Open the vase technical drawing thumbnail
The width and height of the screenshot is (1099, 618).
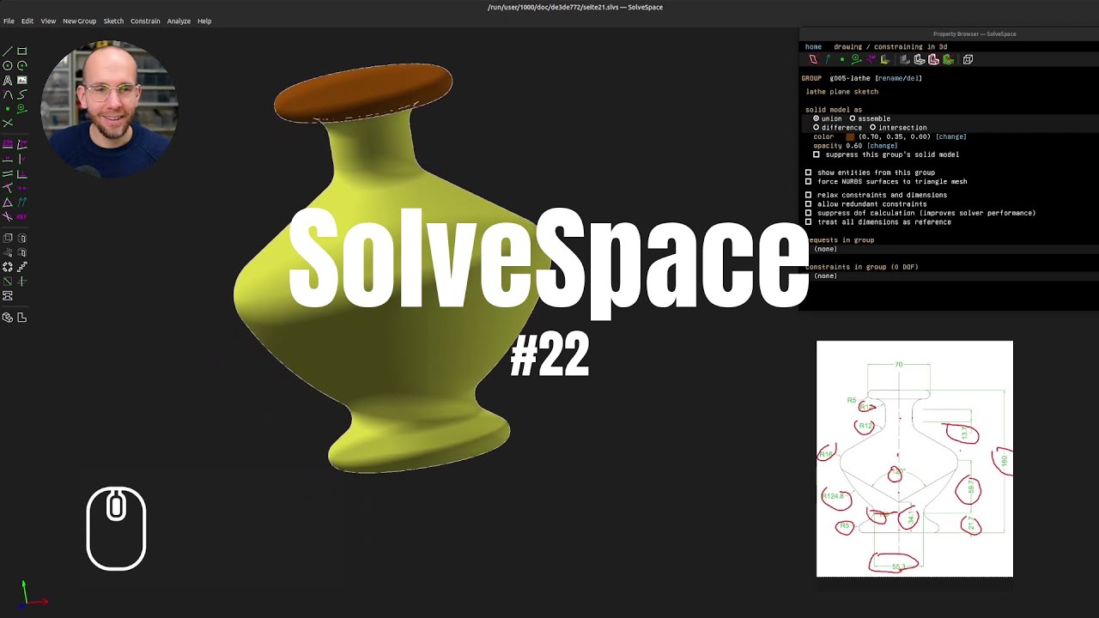pyautogui.click(x=914, y=459)
